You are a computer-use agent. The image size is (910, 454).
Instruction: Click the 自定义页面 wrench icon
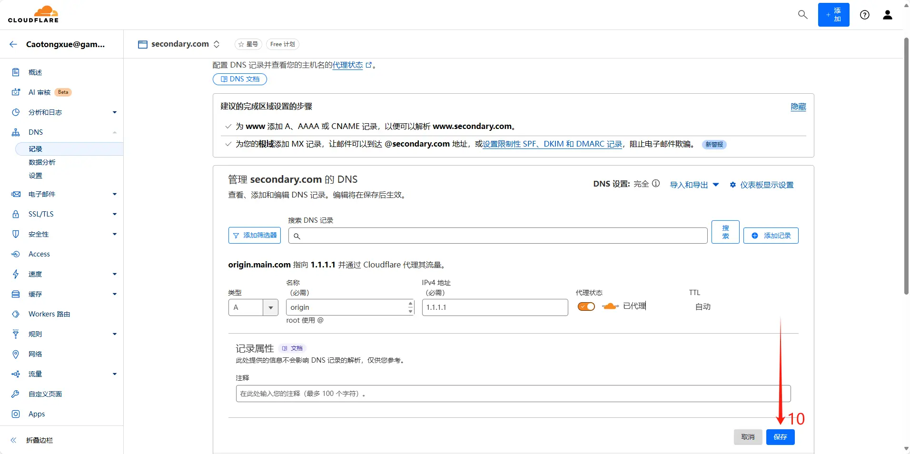coord(16,394)
